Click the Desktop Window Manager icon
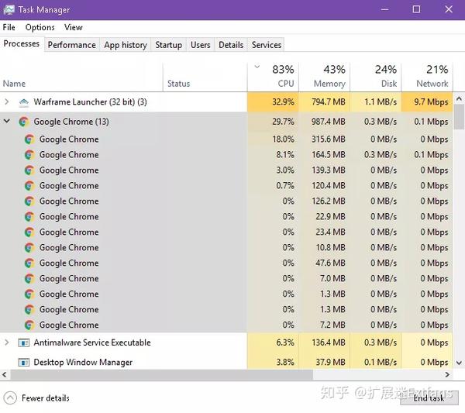The height and width of the screenshot is (413, 465). pyautogui.click(x=24, y=363)
